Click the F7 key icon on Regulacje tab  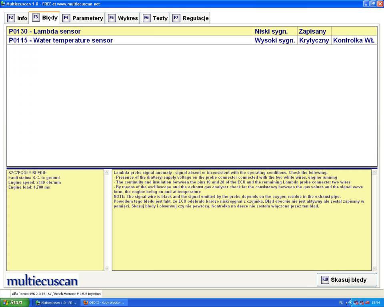click(x=176, y=18)
